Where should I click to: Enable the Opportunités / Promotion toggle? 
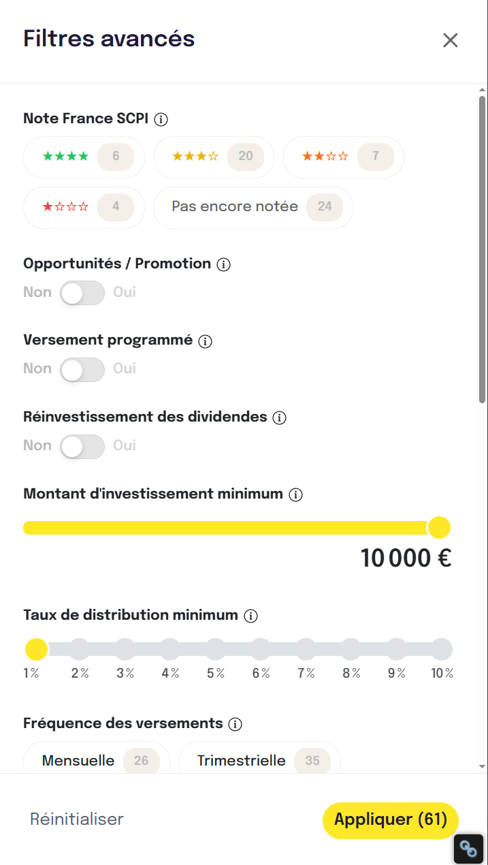pyautogui.click(x=82, y=293)
